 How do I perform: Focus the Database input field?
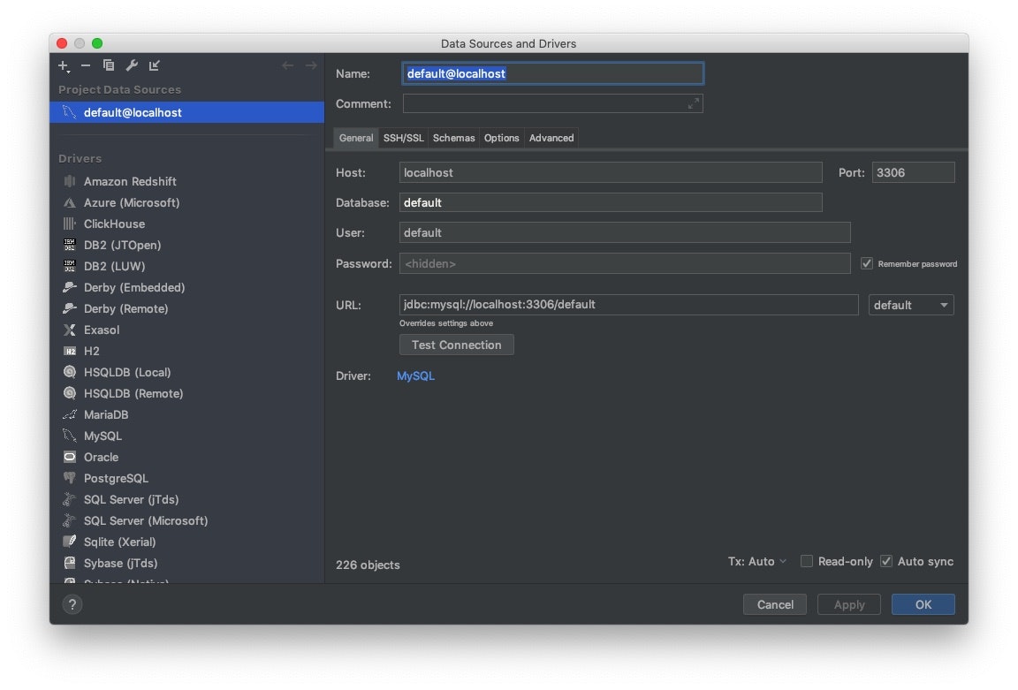611,202
